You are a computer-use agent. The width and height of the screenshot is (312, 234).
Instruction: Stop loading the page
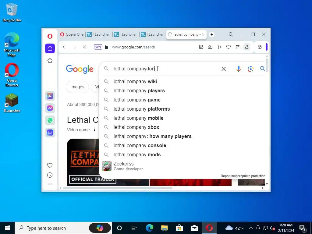[x=84, y=47]
